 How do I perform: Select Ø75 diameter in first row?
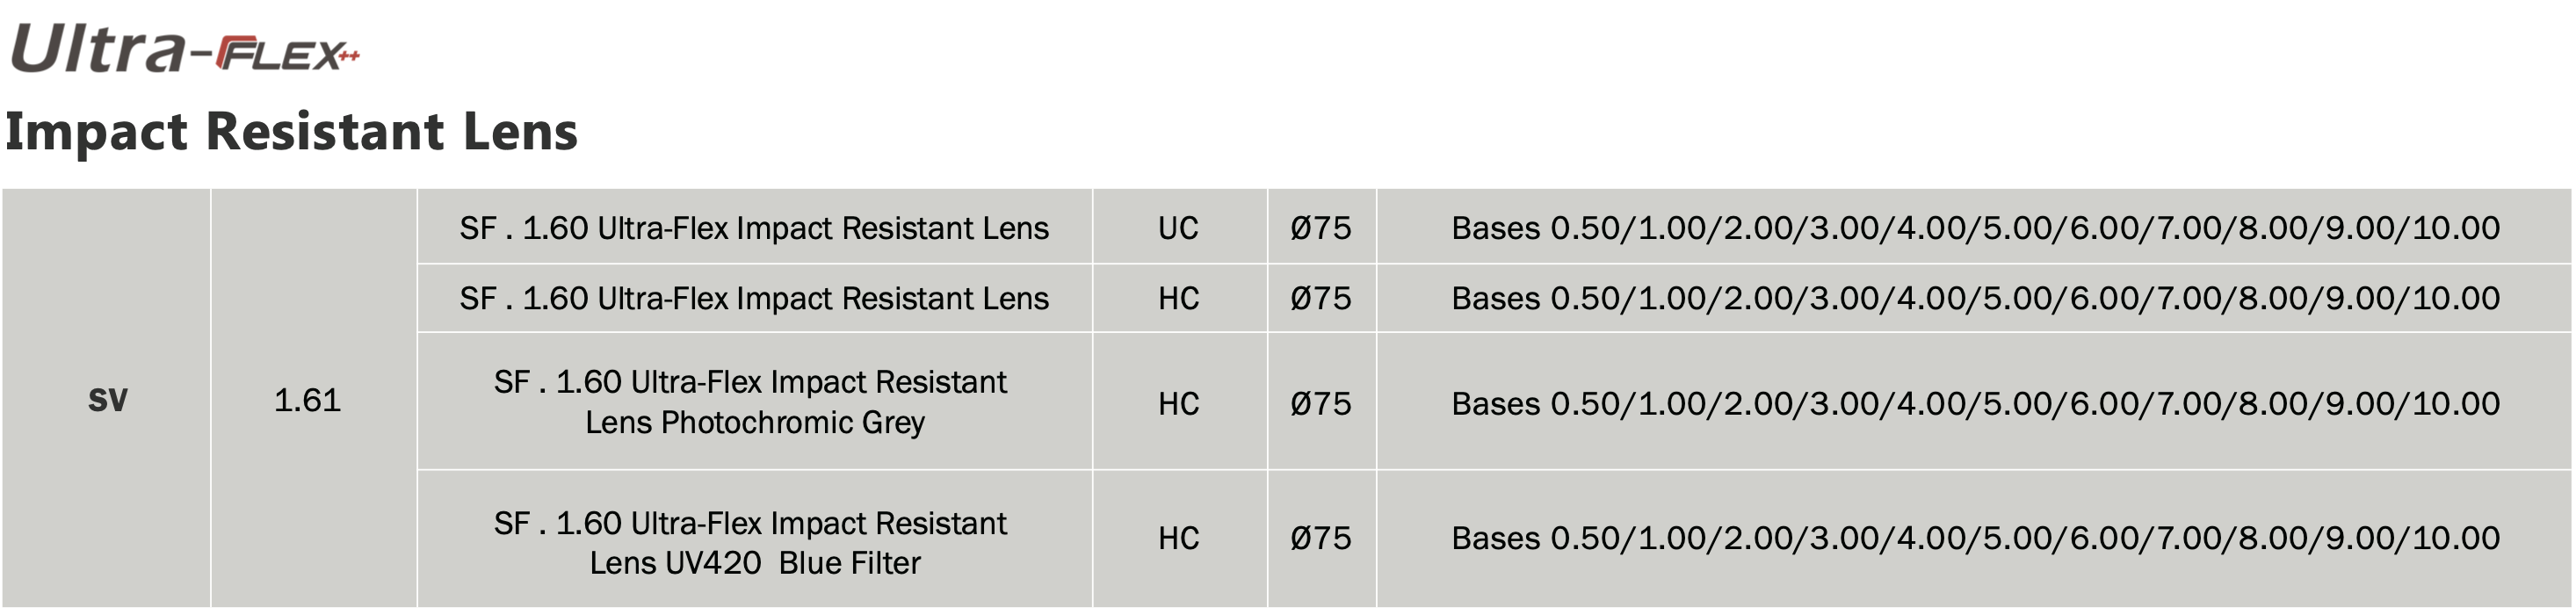1321,227
